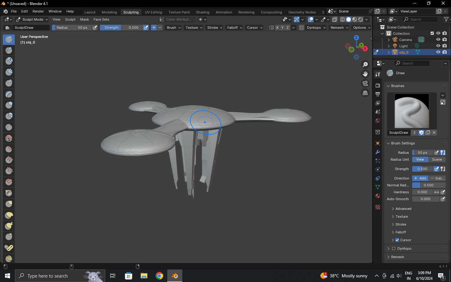Image resolution: width=451 pixels, height=282 pixels.
Task: Select the Snake Hook brush tool
Action: pos(9,226)
